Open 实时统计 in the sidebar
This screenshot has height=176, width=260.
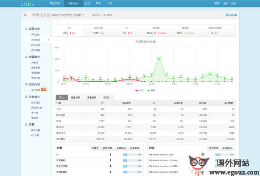35,34
